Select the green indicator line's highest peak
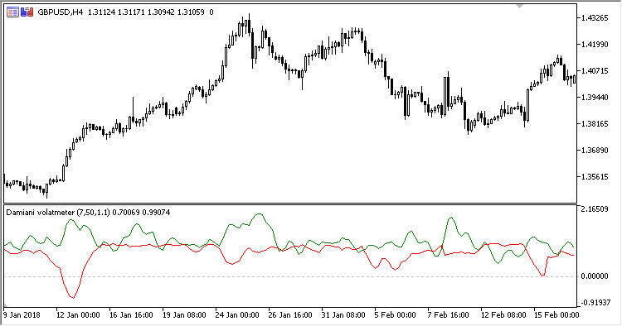622x326 pixels. click(259, 214)
